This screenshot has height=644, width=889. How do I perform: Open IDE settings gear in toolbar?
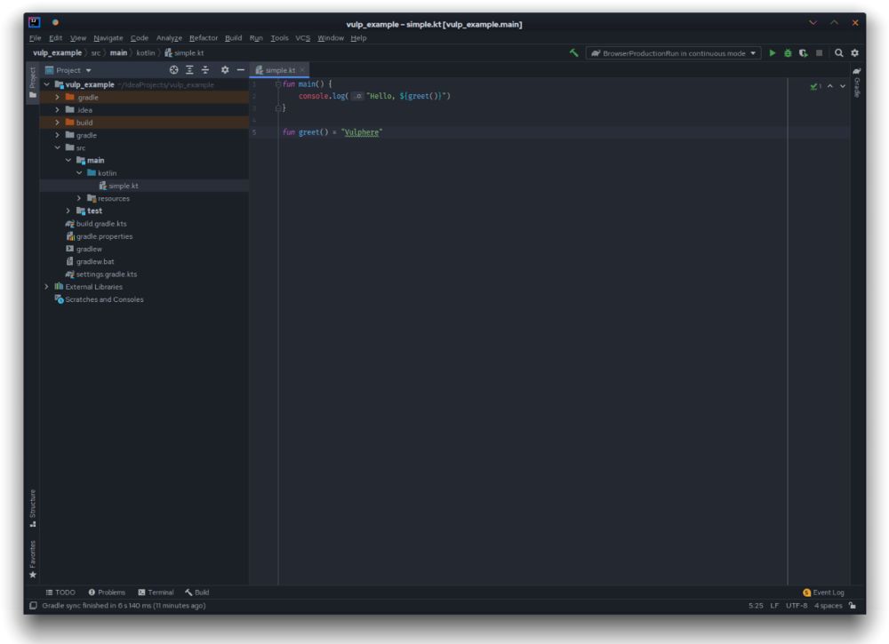854,52
